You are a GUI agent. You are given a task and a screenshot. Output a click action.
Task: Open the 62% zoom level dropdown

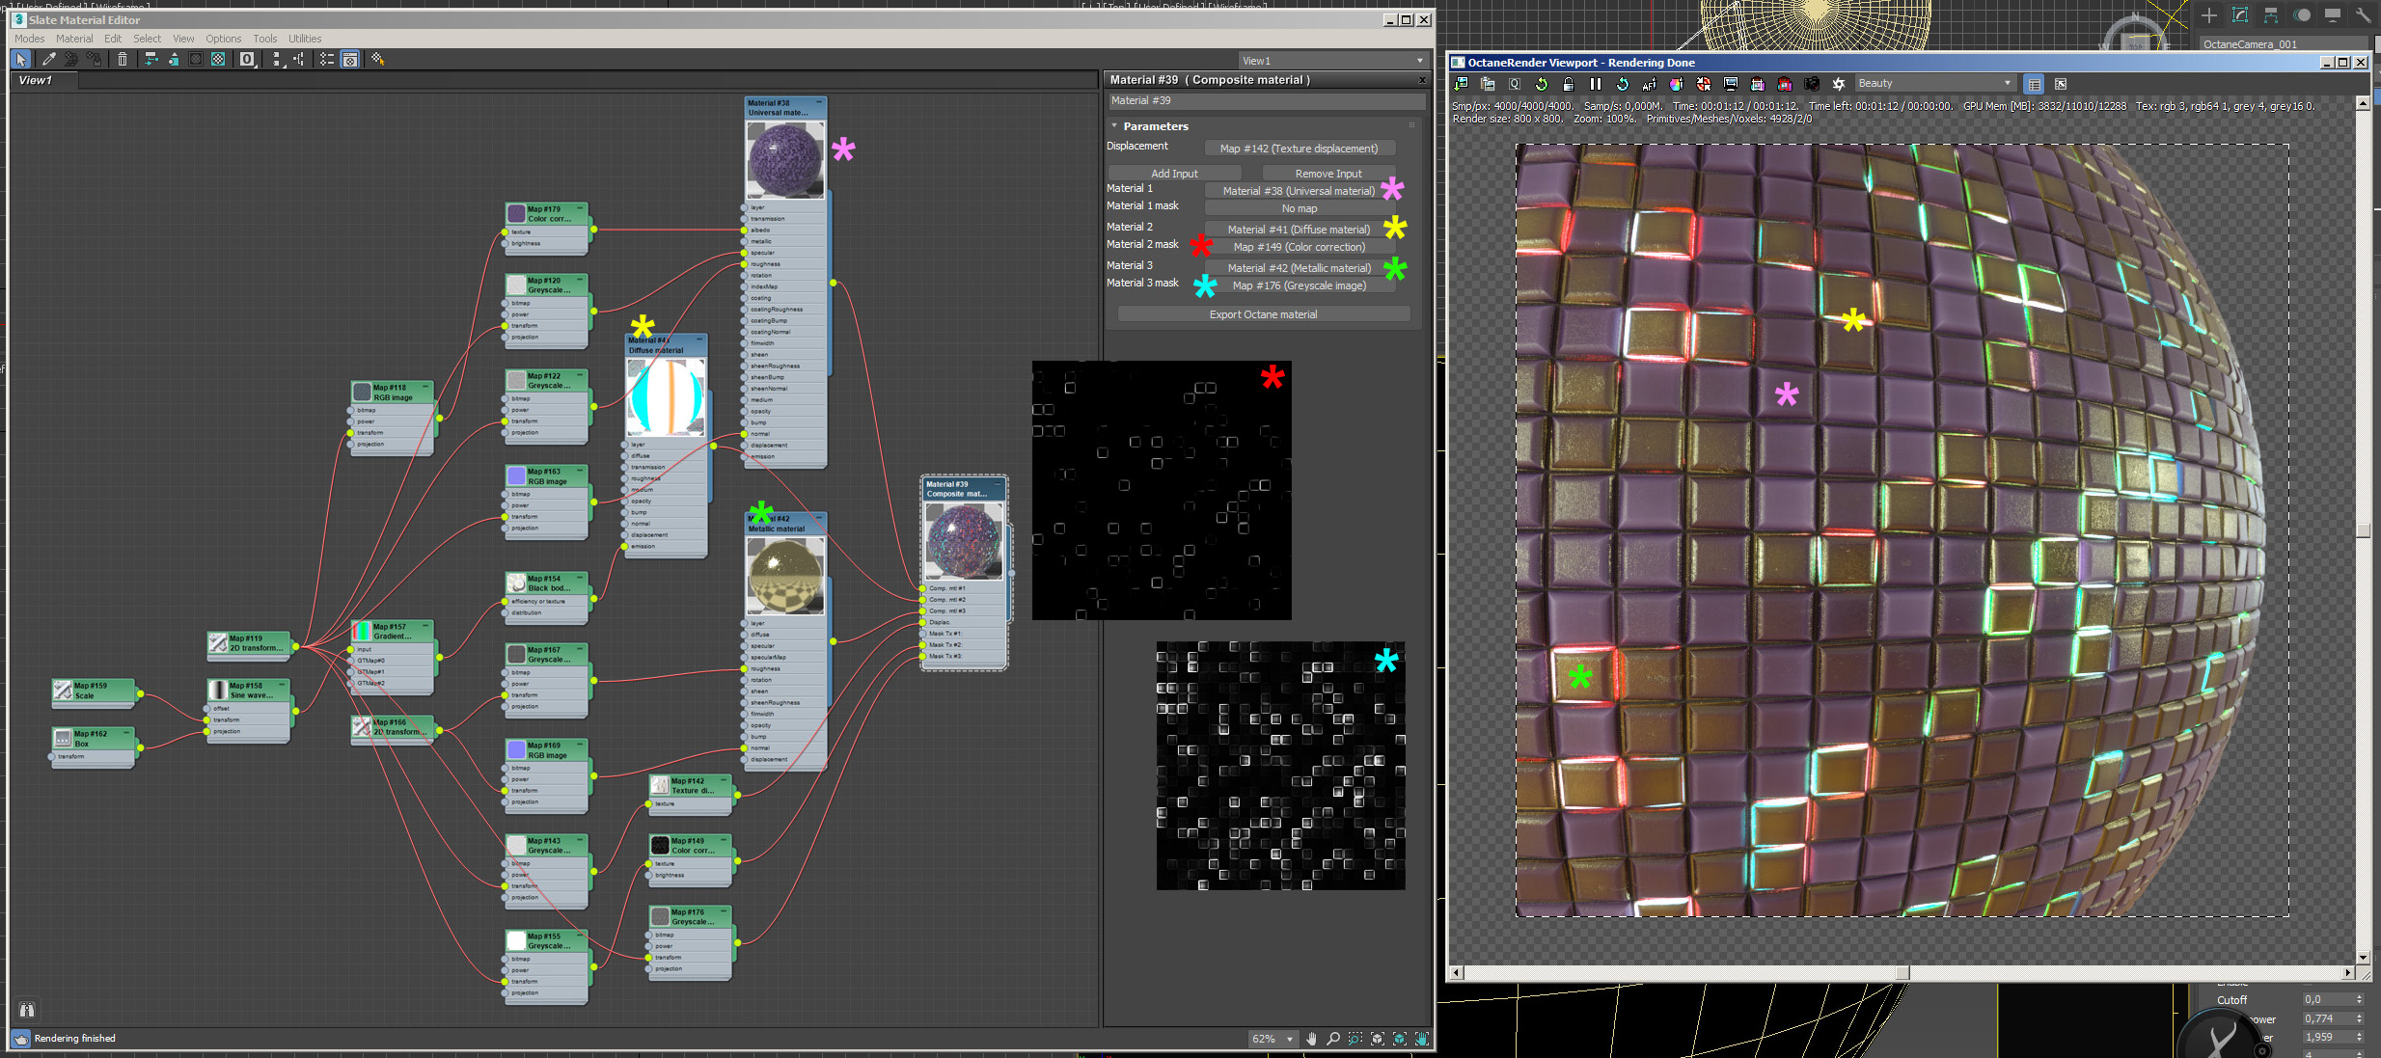click(1289, 1039)
